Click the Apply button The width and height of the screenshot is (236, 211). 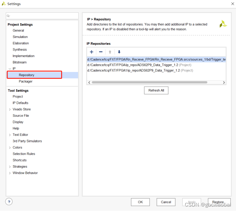tap(192, 202)
